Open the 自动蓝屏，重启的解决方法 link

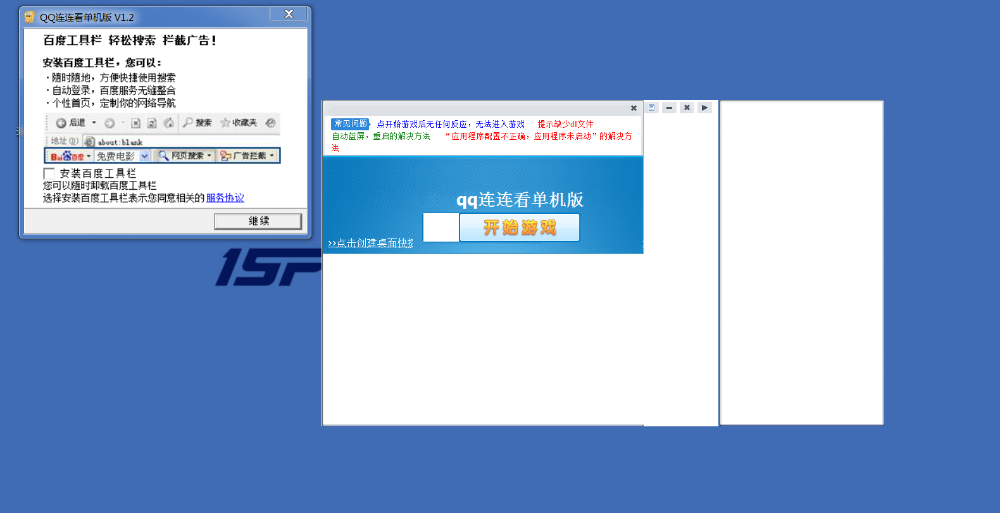(381, 136)
